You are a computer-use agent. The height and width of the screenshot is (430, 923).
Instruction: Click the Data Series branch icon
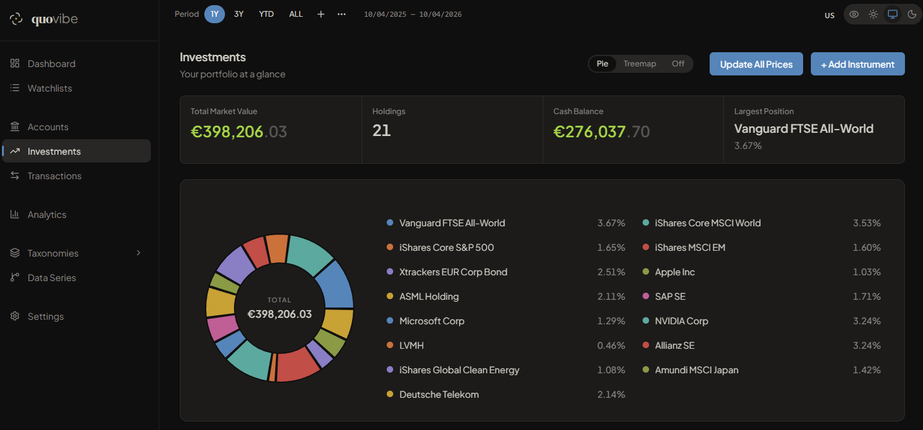coord(15,278)
